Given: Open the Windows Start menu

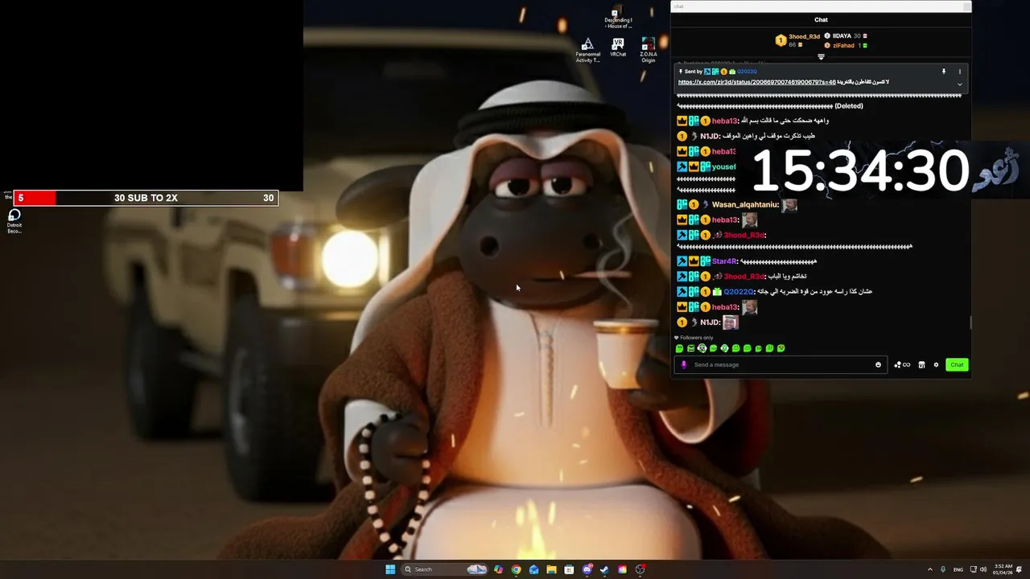Looking at the screenshot, I should coord(390,569).
